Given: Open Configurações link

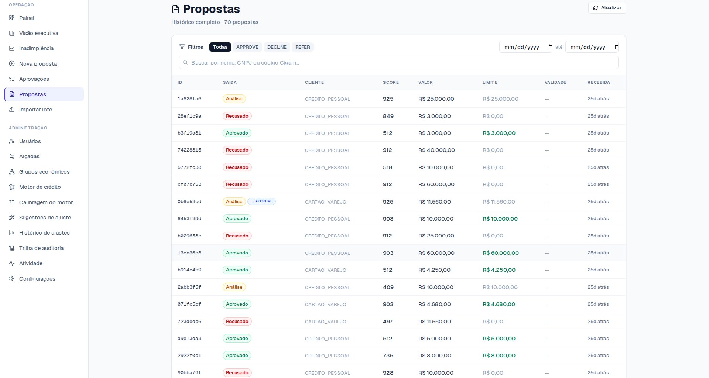Looking at the screenshot, I should point(44,278).
